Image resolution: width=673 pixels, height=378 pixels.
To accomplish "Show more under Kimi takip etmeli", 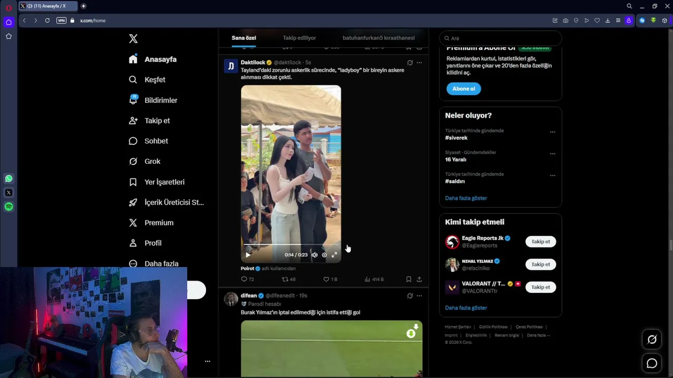I will coord(466,308).
